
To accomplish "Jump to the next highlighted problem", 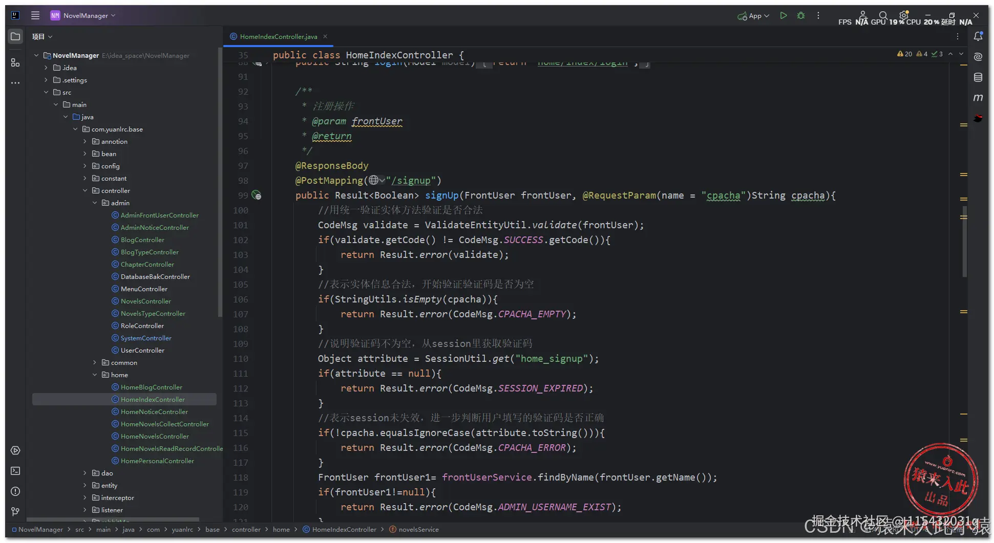I will pyautogui.click(x=961, y=54).
